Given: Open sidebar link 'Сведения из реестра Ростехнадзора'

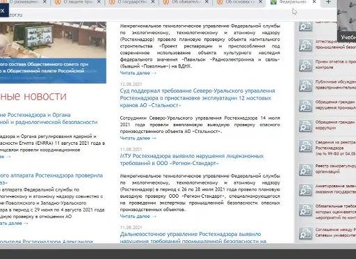Looking at the screenshot, I should coord(335,148).
